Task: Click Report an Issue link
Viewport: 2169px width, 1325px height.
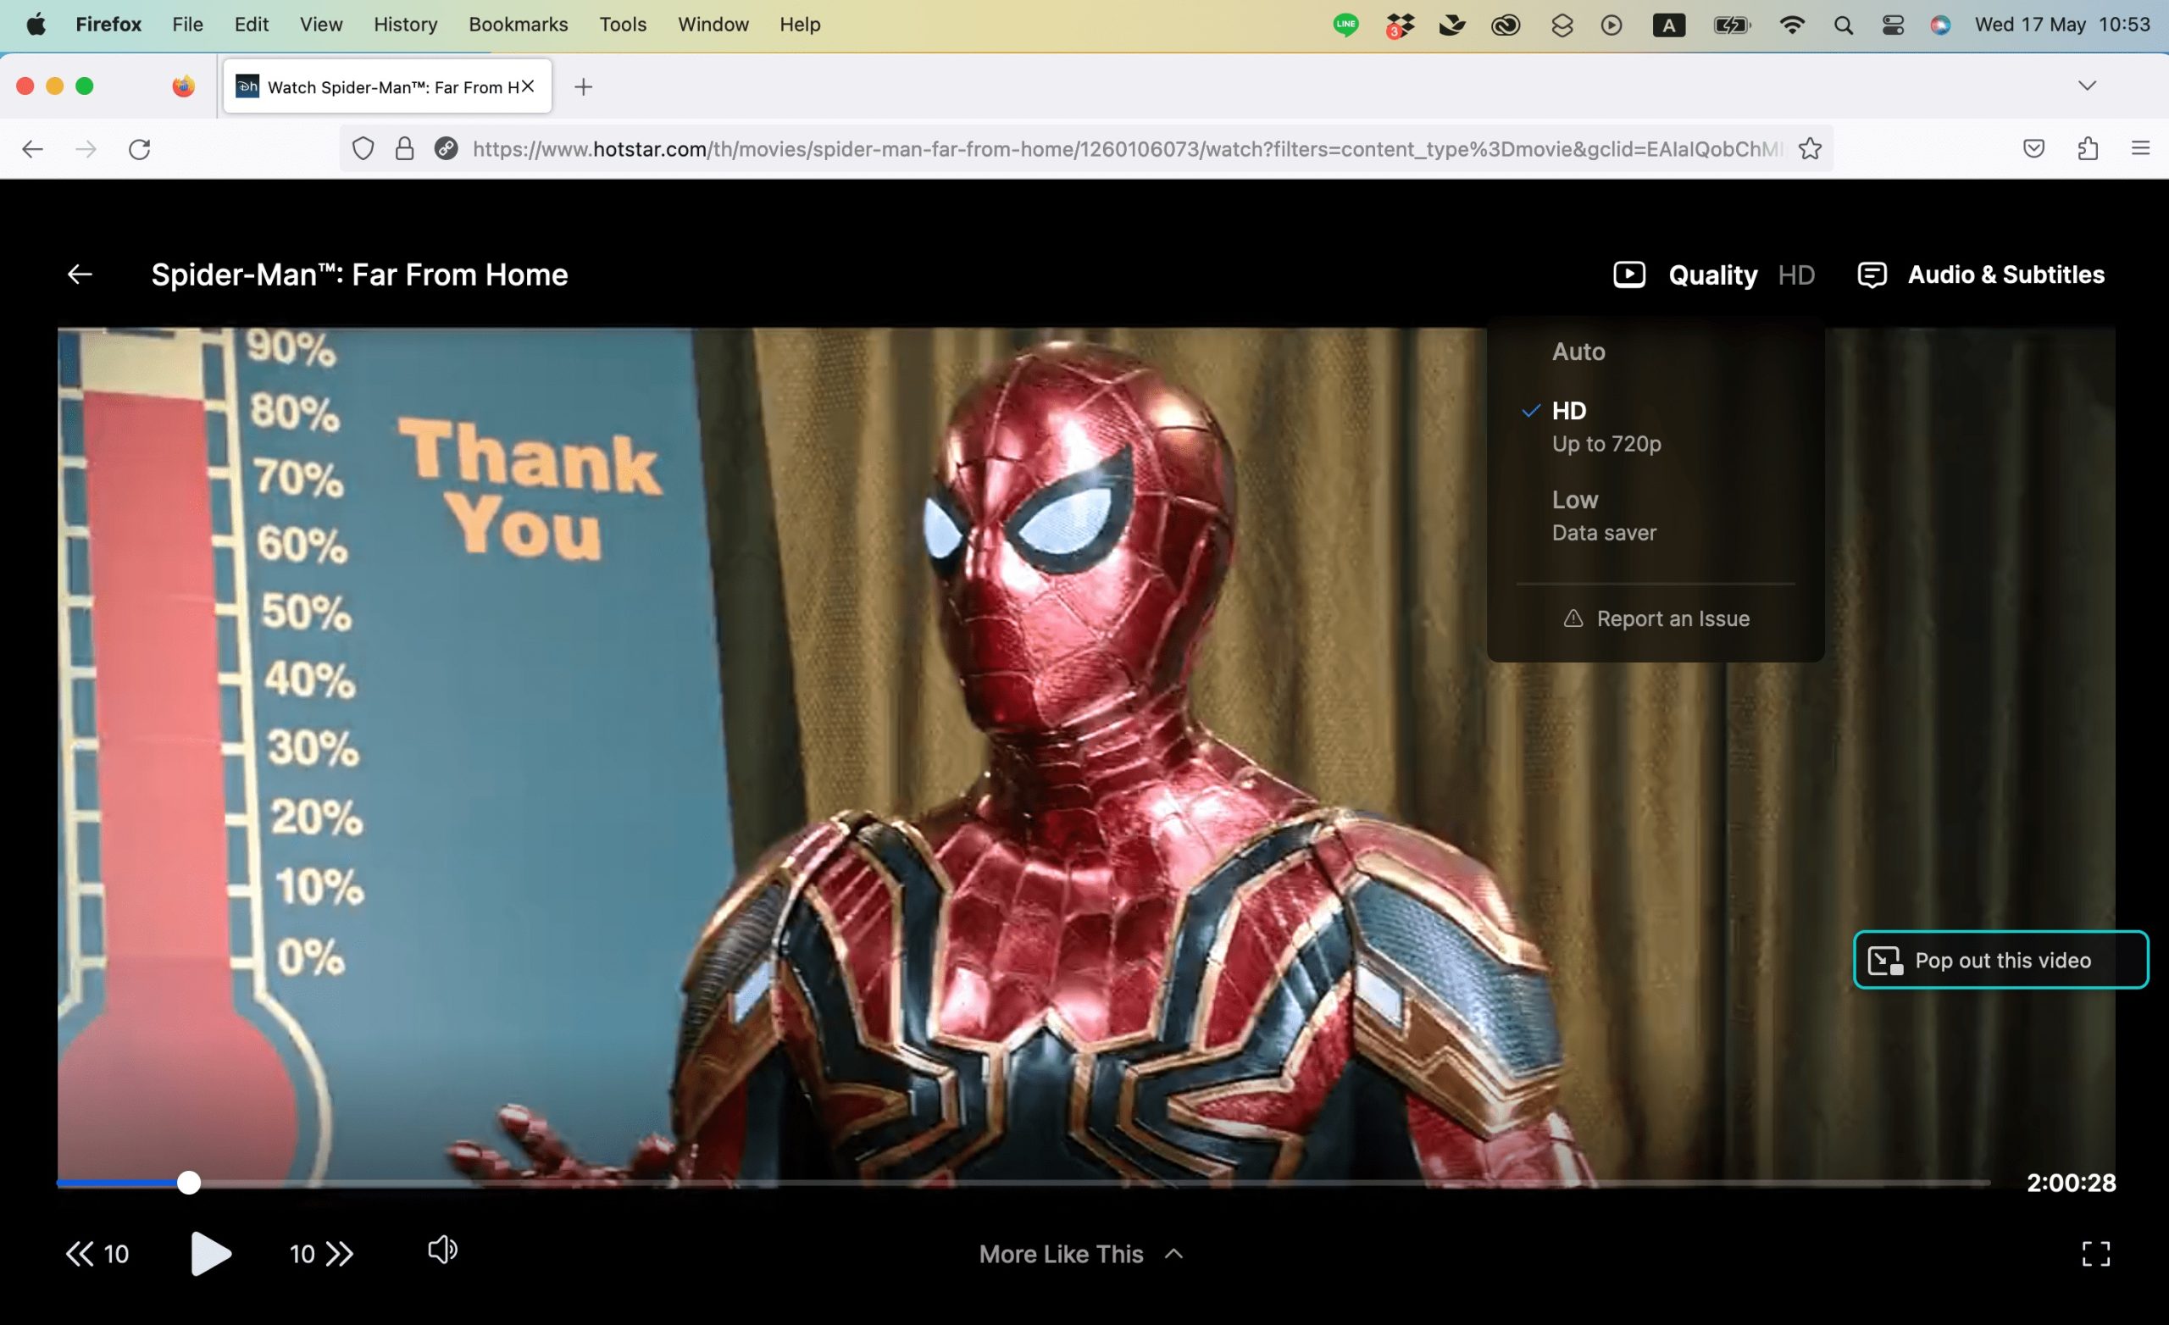Action: click(1656, 618)
